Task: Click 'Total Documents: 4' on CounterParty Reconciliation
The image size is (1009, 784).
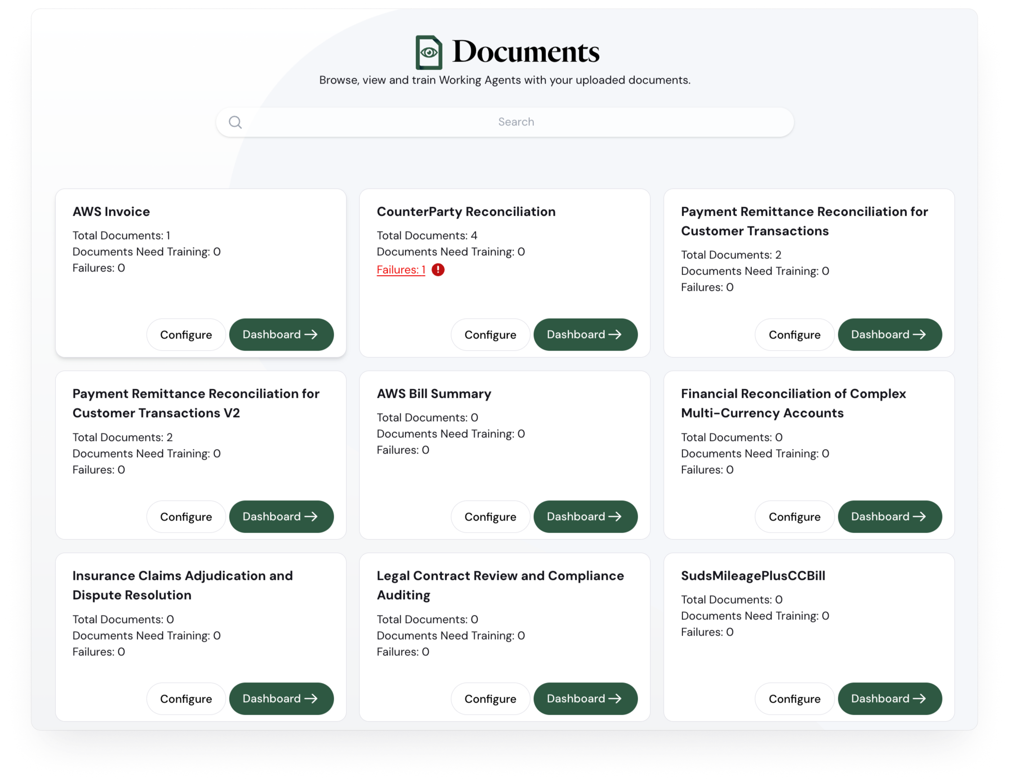Action: 427,236
